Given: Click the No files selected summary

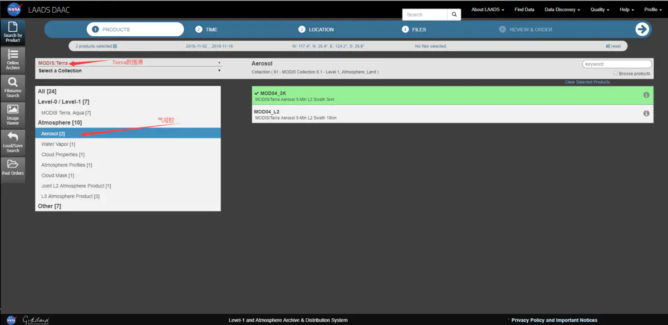Looking at the screenshot, I should pyautogui.click(x=430, y=46).
